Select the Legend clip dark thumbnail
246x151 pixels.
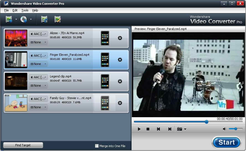tap(16, 81)
